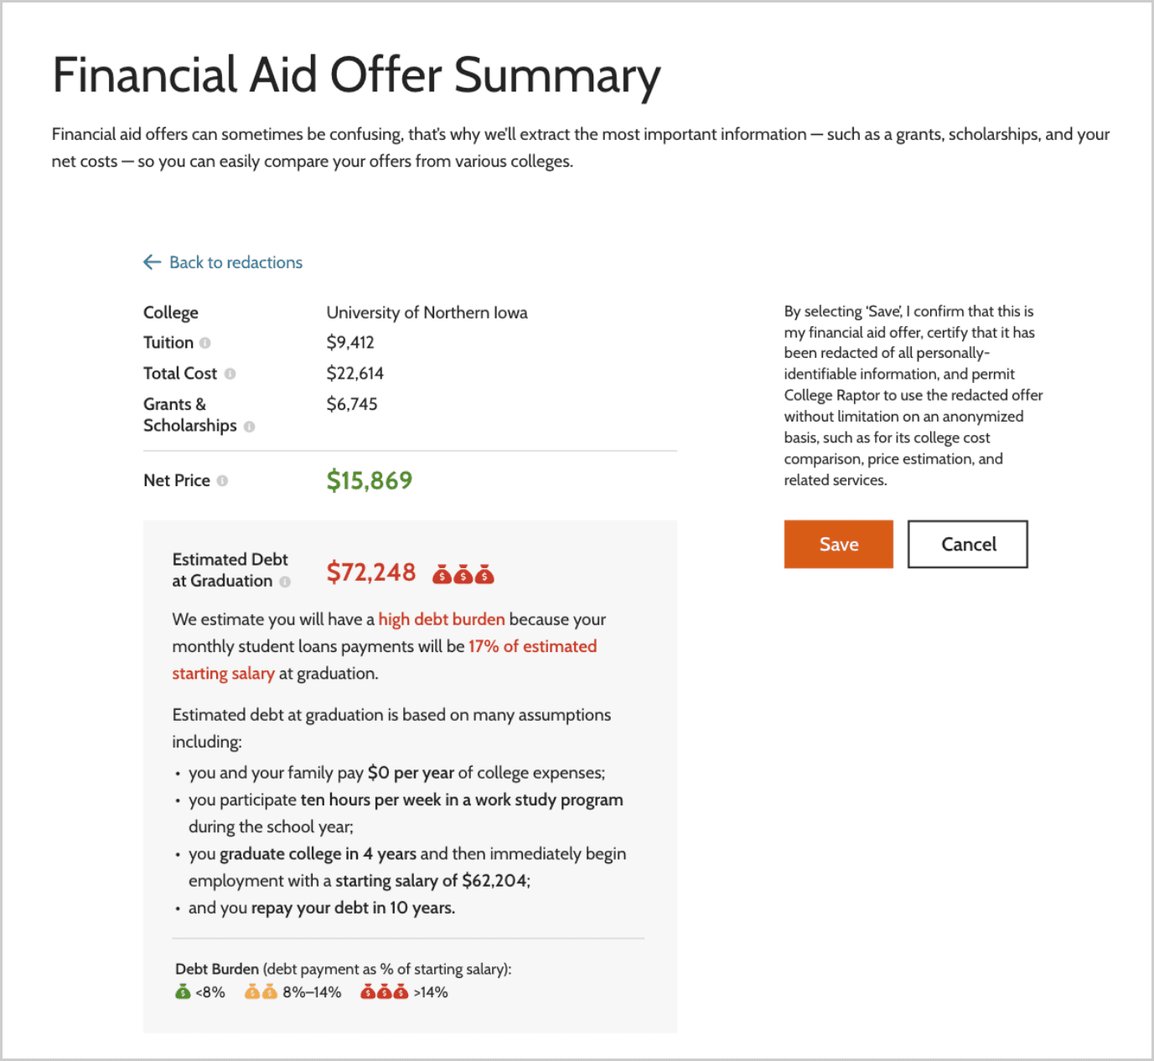1154x1061 pixels.
Task: Click the Total Cost info icon
Action: 231,374
